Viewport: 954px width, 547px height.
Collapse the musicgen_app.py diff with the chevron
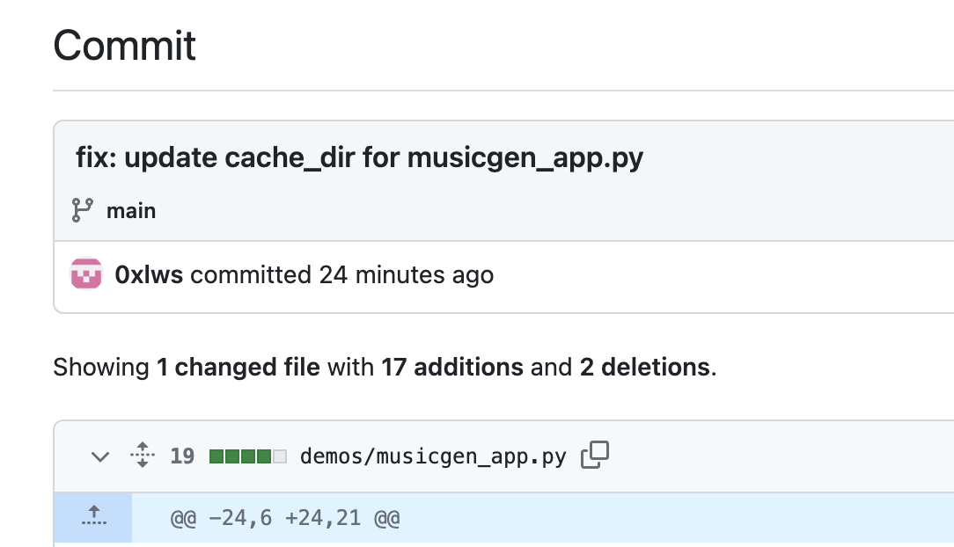pos(99,456)
